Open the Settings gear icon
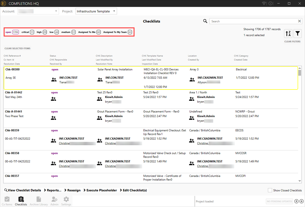Screen dimensions: 305x207 click(66, 201)
